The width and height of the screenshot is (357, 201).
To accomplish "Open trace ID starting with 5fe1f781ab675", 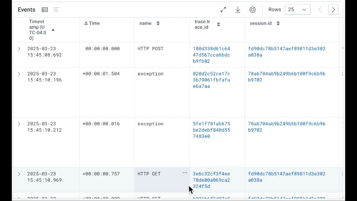I will tap(211, 130).
